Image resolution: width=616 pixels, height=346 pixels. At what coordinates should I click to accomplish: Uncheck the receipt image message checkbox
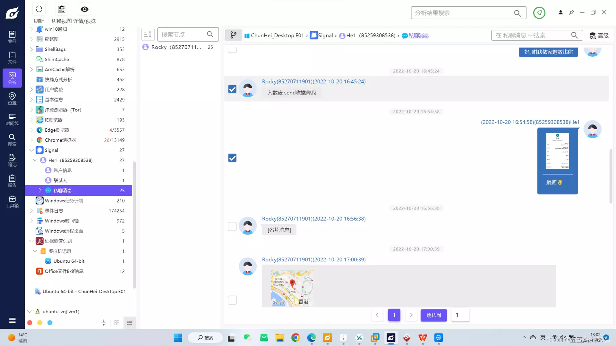(232, 158)
